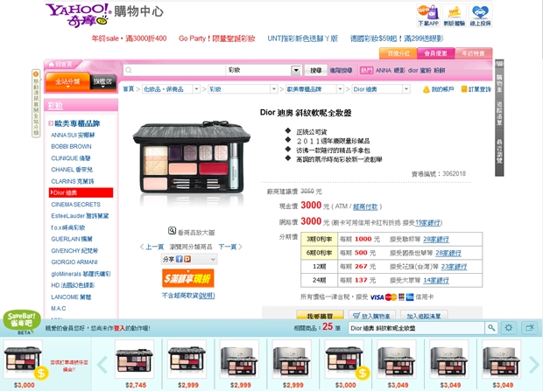
Task: Click year-end sale 3000 off 400 promo
Action: [129, 38]
